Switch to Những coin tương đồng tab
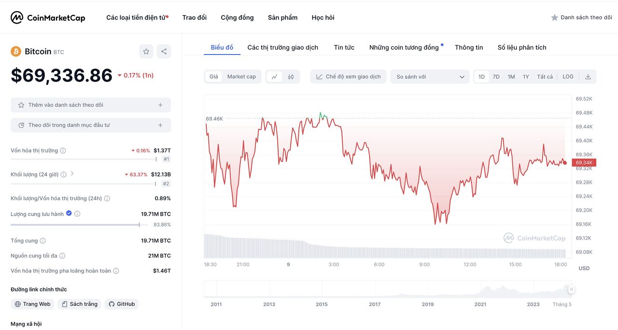The height and width of the screenshot is (330, 618). (404, 47)
